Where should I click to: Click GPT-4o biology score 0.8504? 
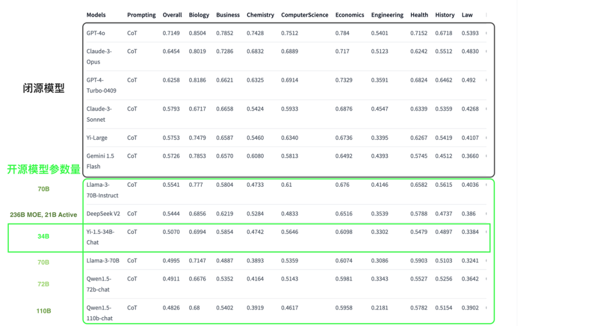[x=197, y=33]
